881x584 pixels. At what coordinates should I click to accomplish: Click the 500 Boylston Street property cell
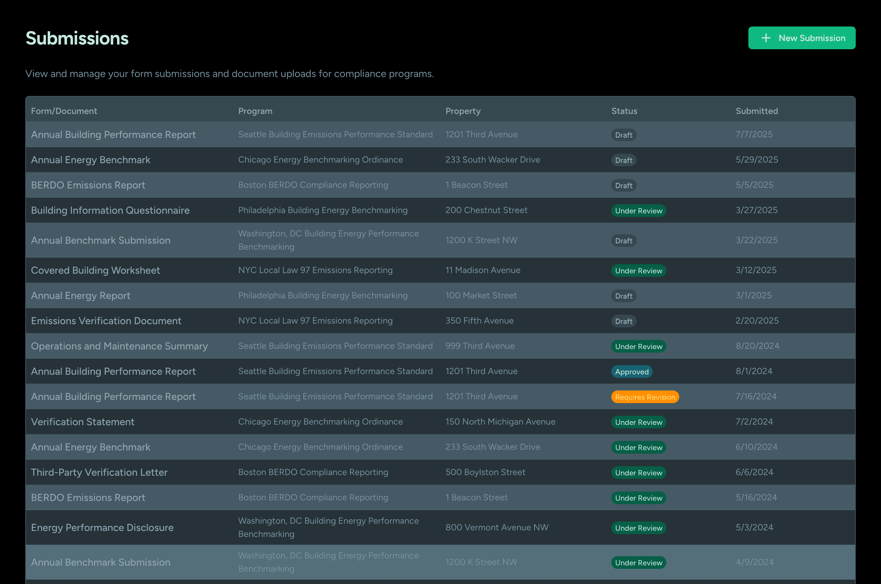click(485, 472)
